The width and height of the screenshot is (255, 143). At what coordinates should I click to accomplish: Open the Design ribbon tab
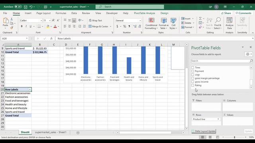coord(165,13)
